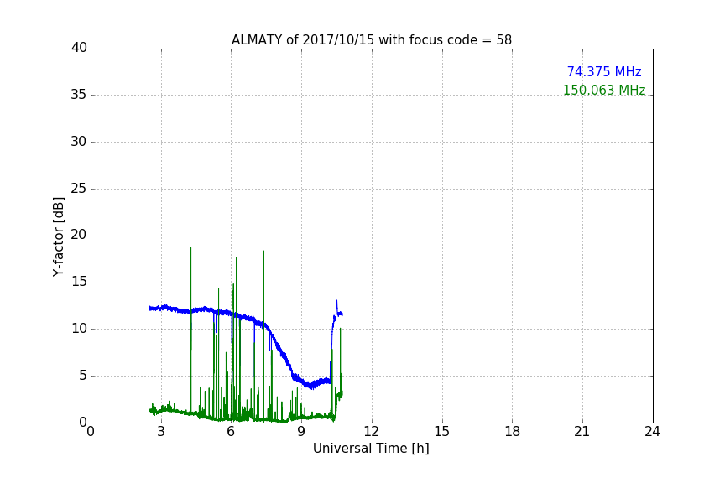Click the 'Y-factor [dB]' axis label
The width and height of the screenshot is (725, 483).
point(58,236)
